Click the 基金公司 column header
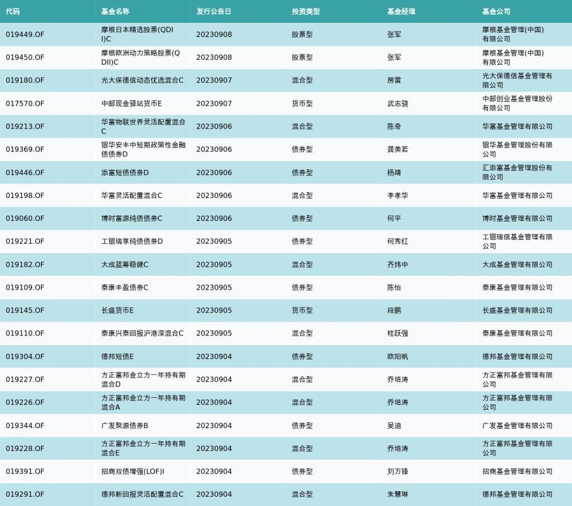This screenshot has height=506, width=572. coord(496,11)
